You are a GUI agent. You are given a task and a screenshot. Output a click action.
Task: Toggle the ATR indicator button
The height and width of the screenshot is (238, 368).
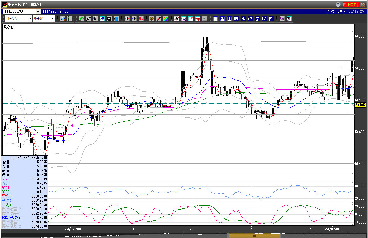[250, 19]
